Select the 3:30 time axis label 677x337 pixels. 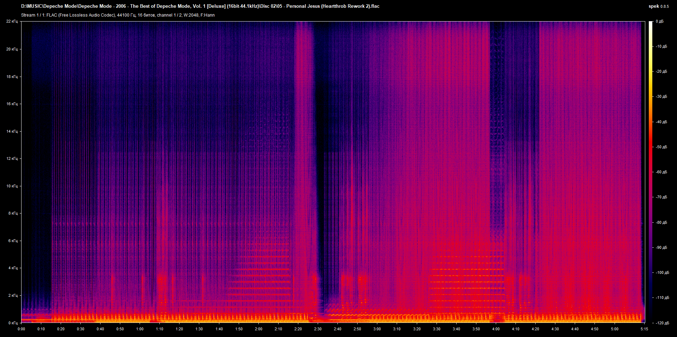[x=437, y=329]
